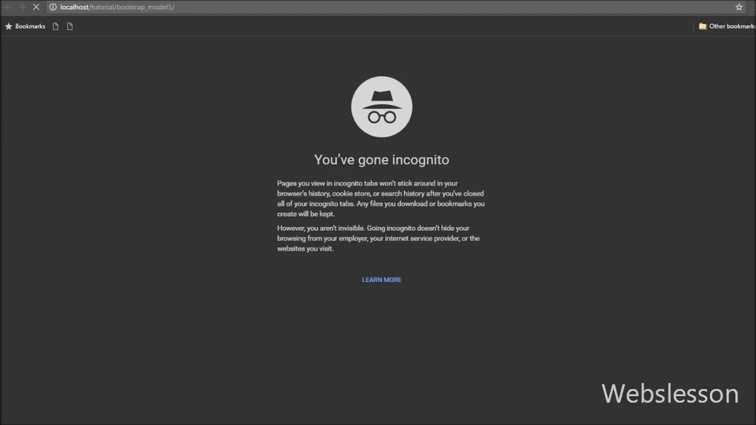The height and width of the screenshot is (425, 756).
Task: Open the Bookmarks item on the bookmarks bar
Action: 25,26
